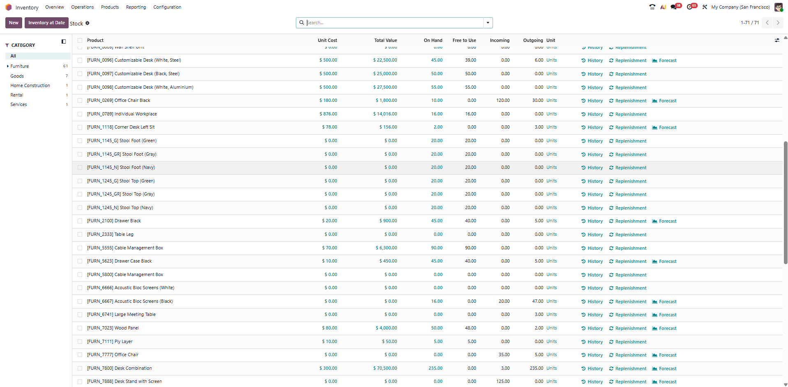
Task: Switch to the Operations menu
Action: [x=82, y=7]
